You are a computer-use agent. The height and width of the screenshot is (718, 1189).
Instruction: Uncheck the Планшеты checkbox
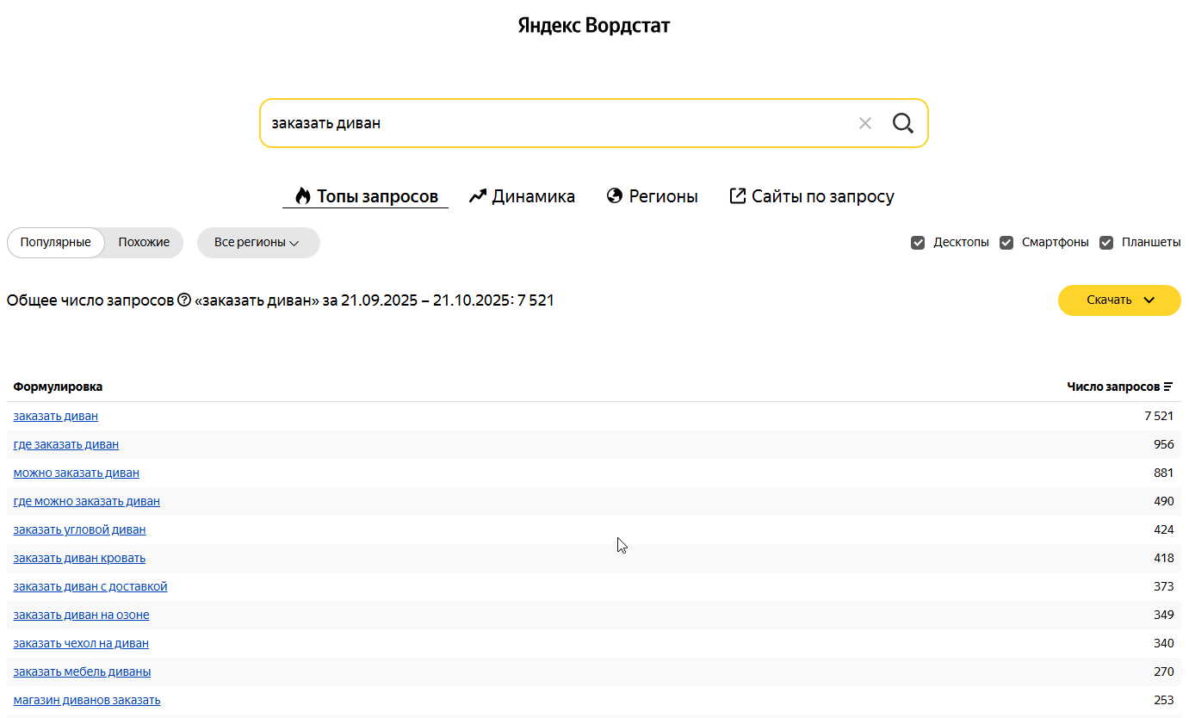1106,243
